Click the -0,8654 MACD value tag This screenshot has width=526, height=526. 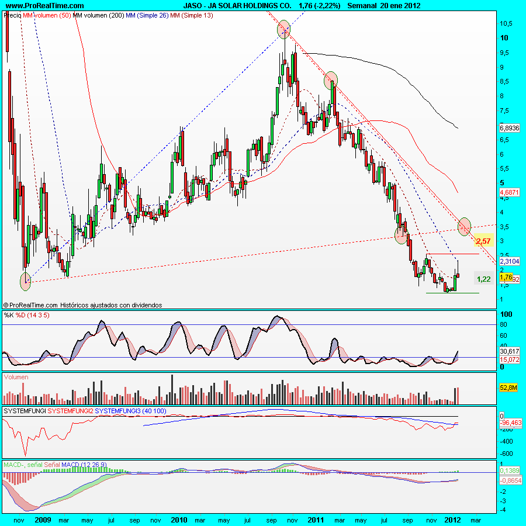point(511,481)
